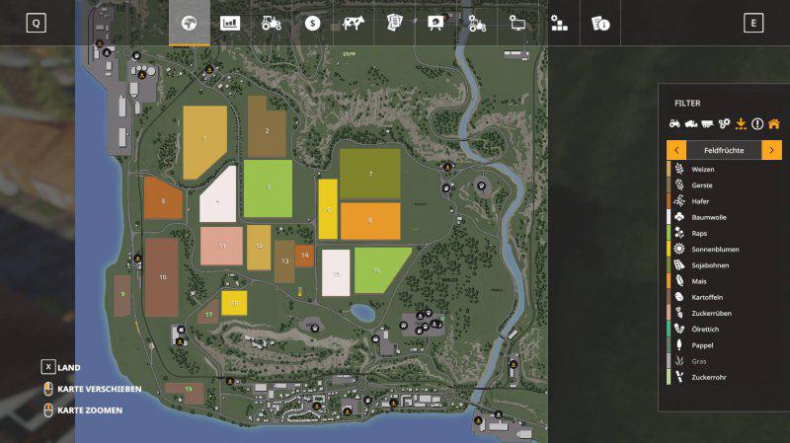Select field 7 on the map
The width and height of the screenshot is (790, 443).
370,174
